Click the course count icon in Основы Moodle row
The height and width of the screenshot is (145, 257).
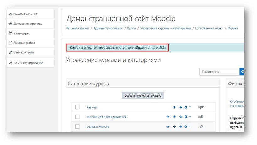(201, 126)
